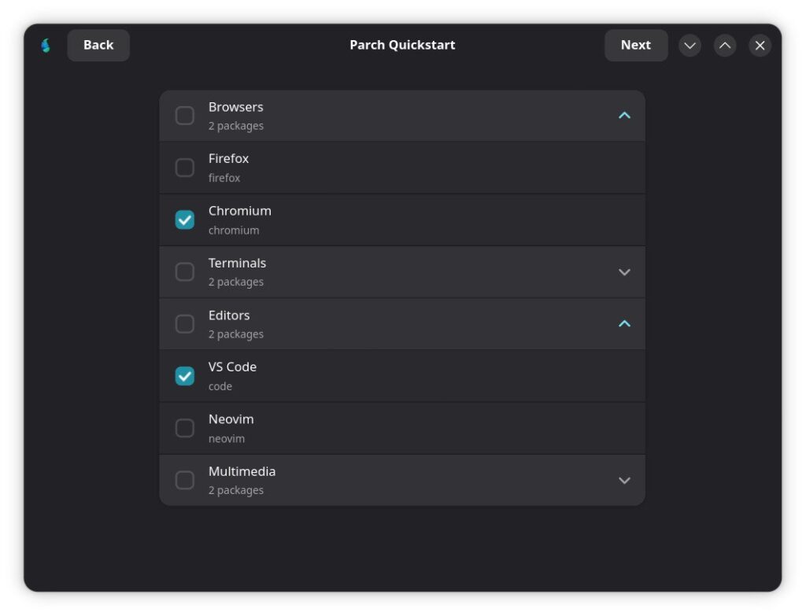Click the window maximize chevron icon
The height and width of the screenshot is (616, 806).
pos(725,46)
